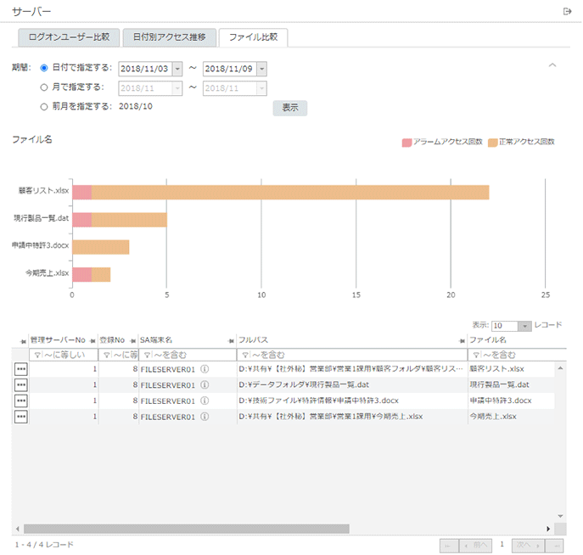Click the info icon in the first FILESERVER01 row
Viewport: 583px width, 555px height.
[x=205, y=369]
